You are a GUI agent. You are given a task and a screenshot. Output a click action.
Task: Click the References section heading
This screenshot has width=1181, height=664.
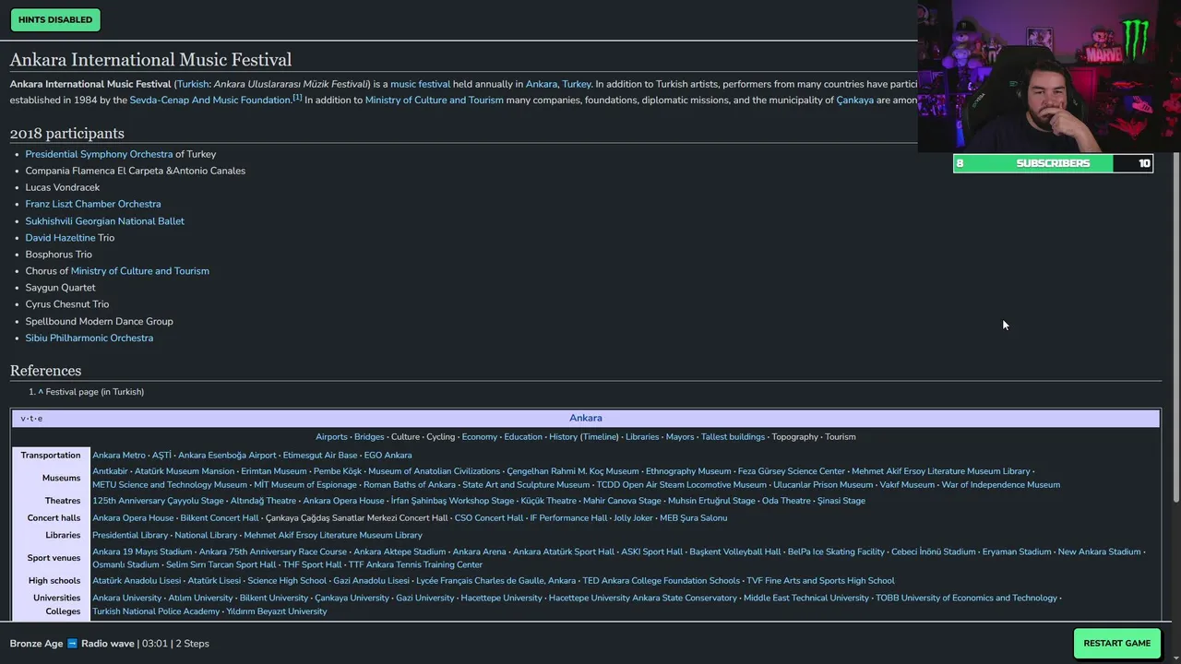click(45, 371)
